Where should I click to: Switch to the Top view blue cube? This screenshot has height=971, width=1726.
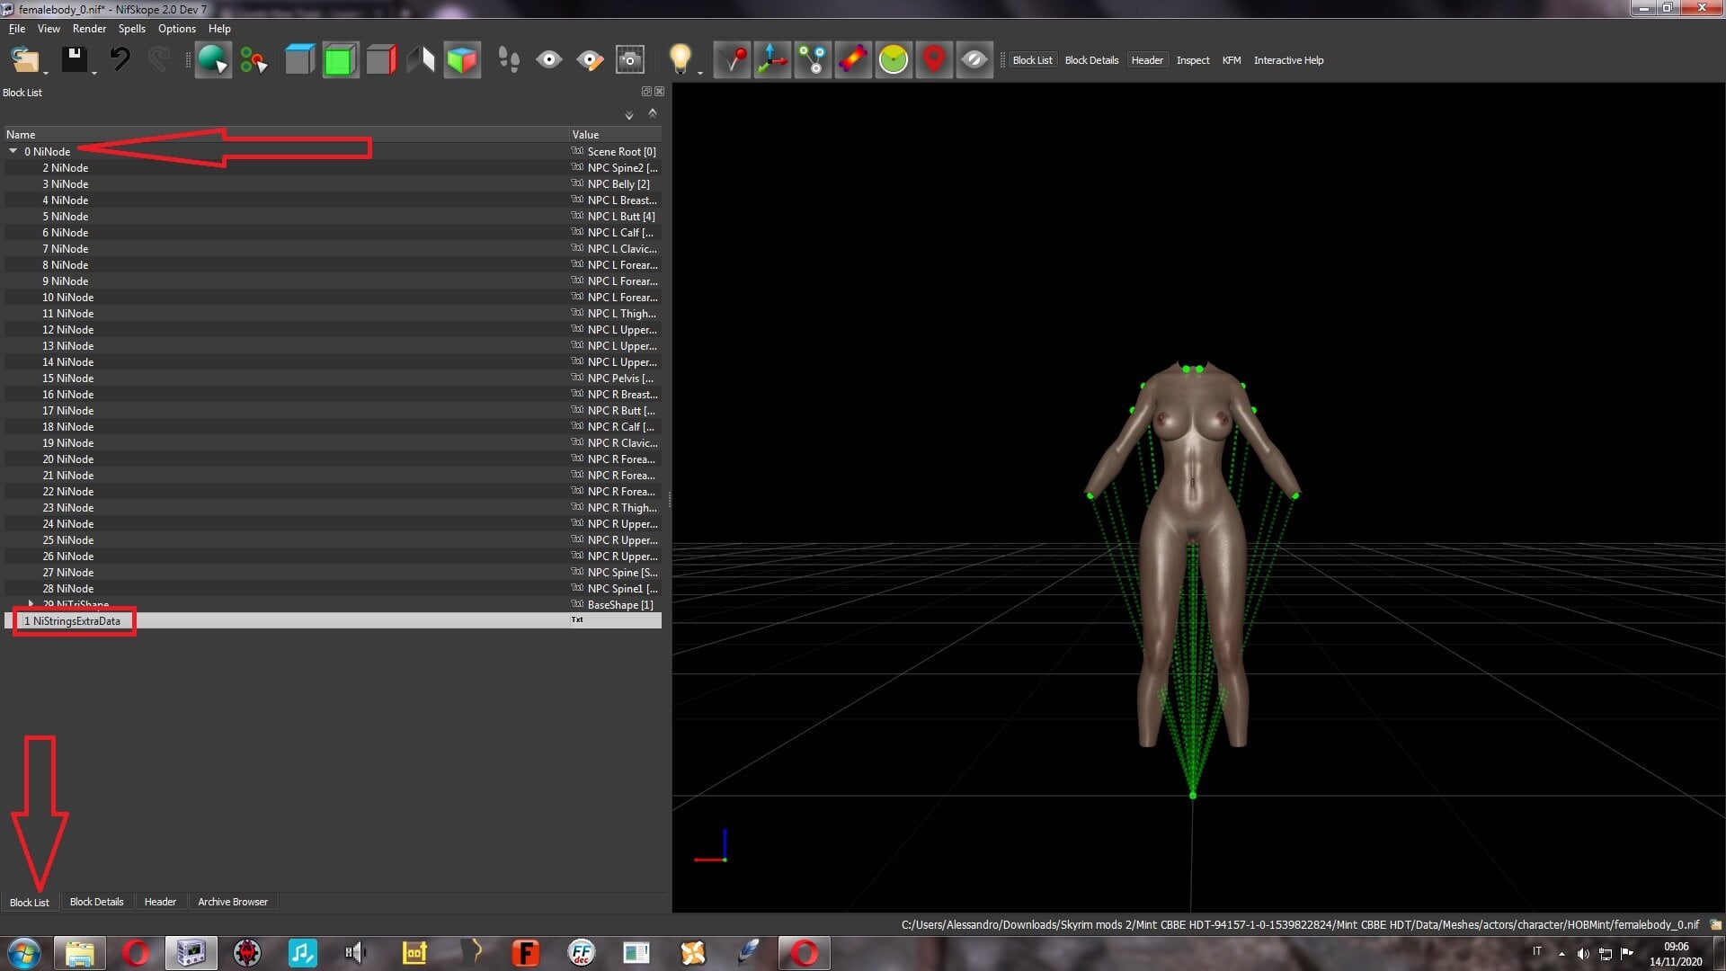(x=299, y=59)
